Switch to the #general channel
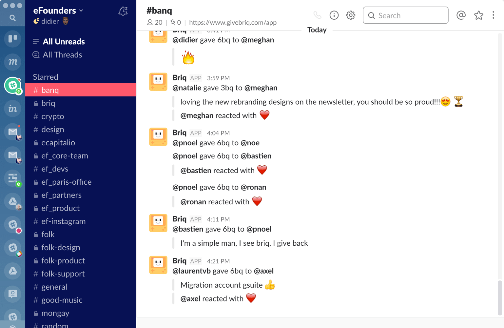The width and height of the screenshot is (504, 328). 81,287
